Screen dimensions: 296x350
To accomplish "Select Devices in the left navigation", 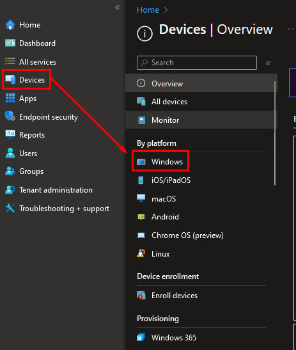I will pyautogui.click(x=32, y=80).
